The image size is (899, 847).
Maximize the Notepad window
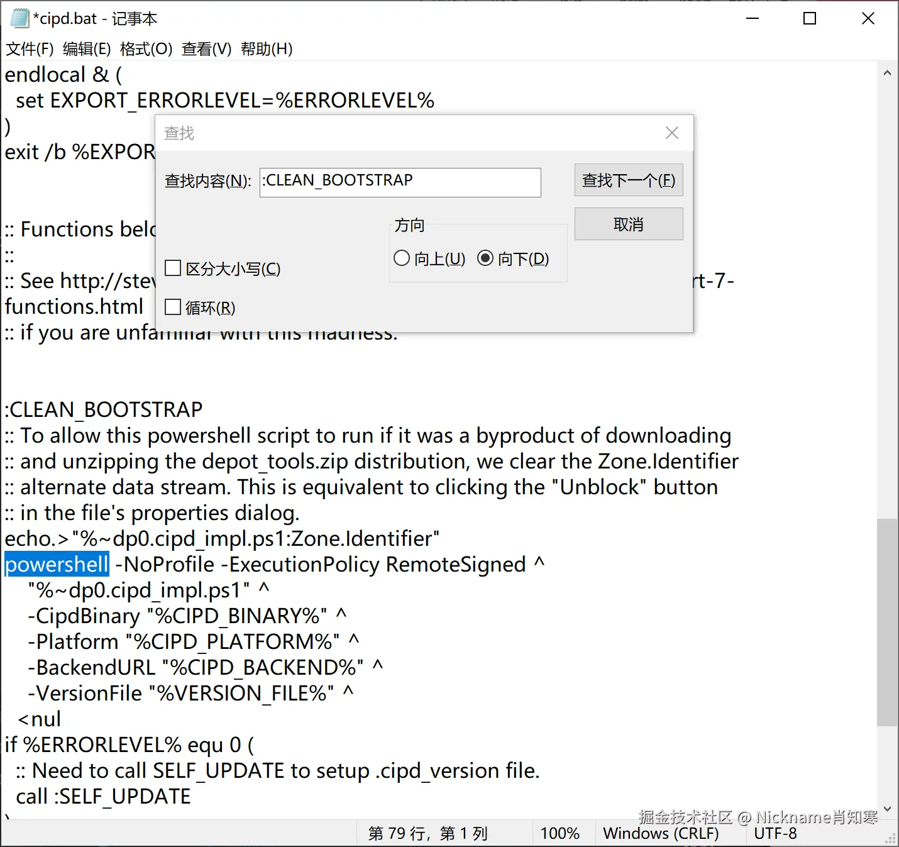point(810,18)
